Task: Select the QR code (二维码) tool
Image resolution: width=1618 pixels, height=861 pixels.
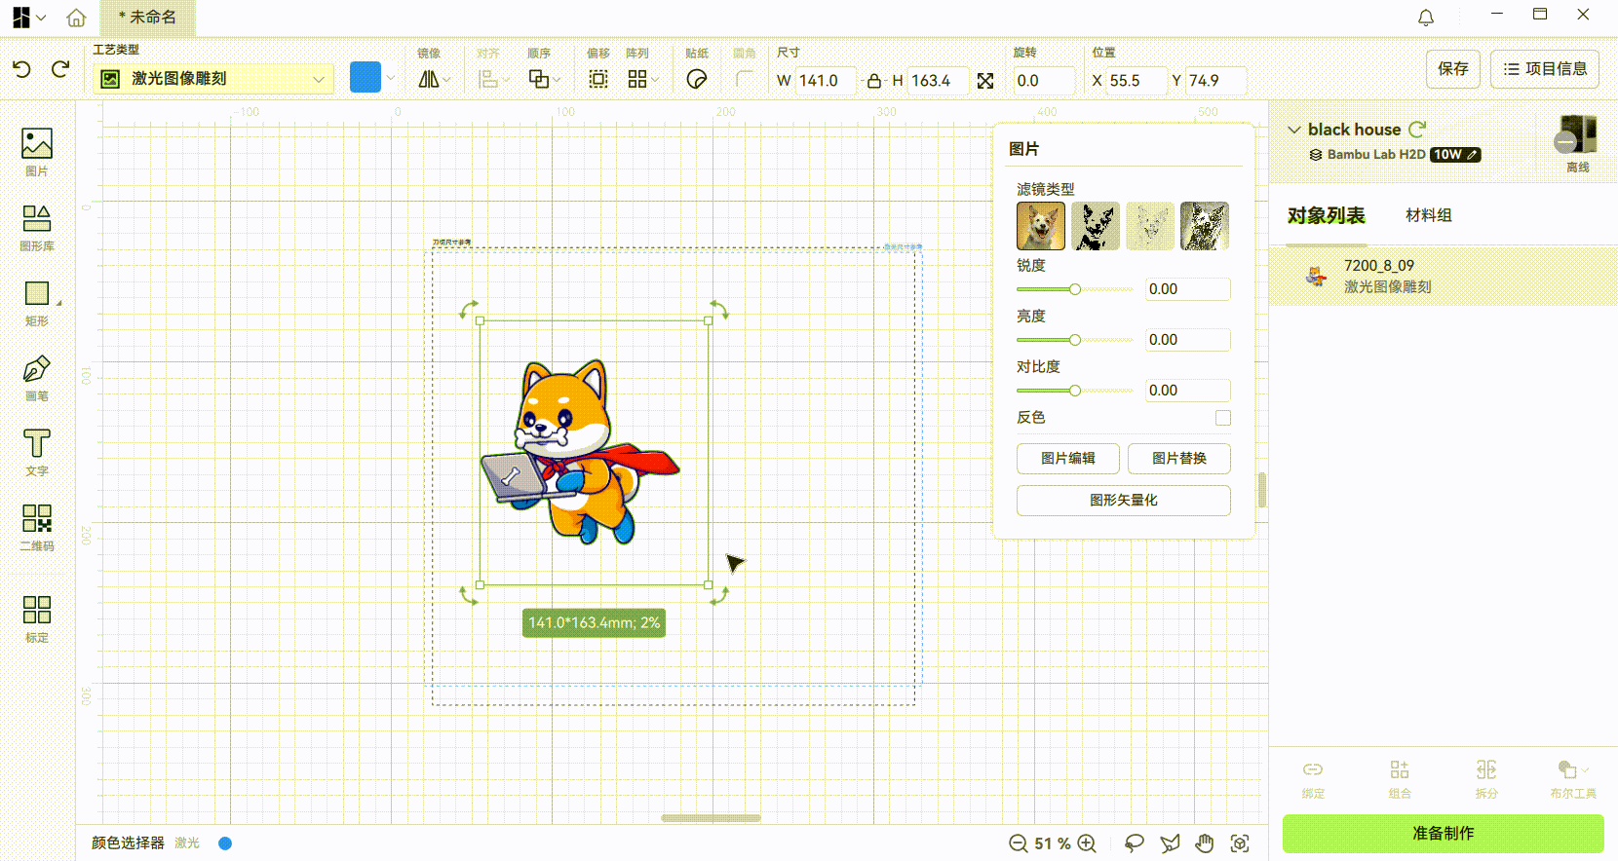Action: coord(37,527)
